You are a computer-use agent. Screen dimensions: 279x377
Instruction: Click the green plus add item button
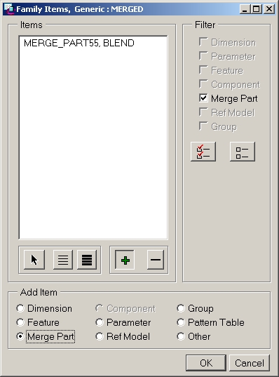coord(125,260)
